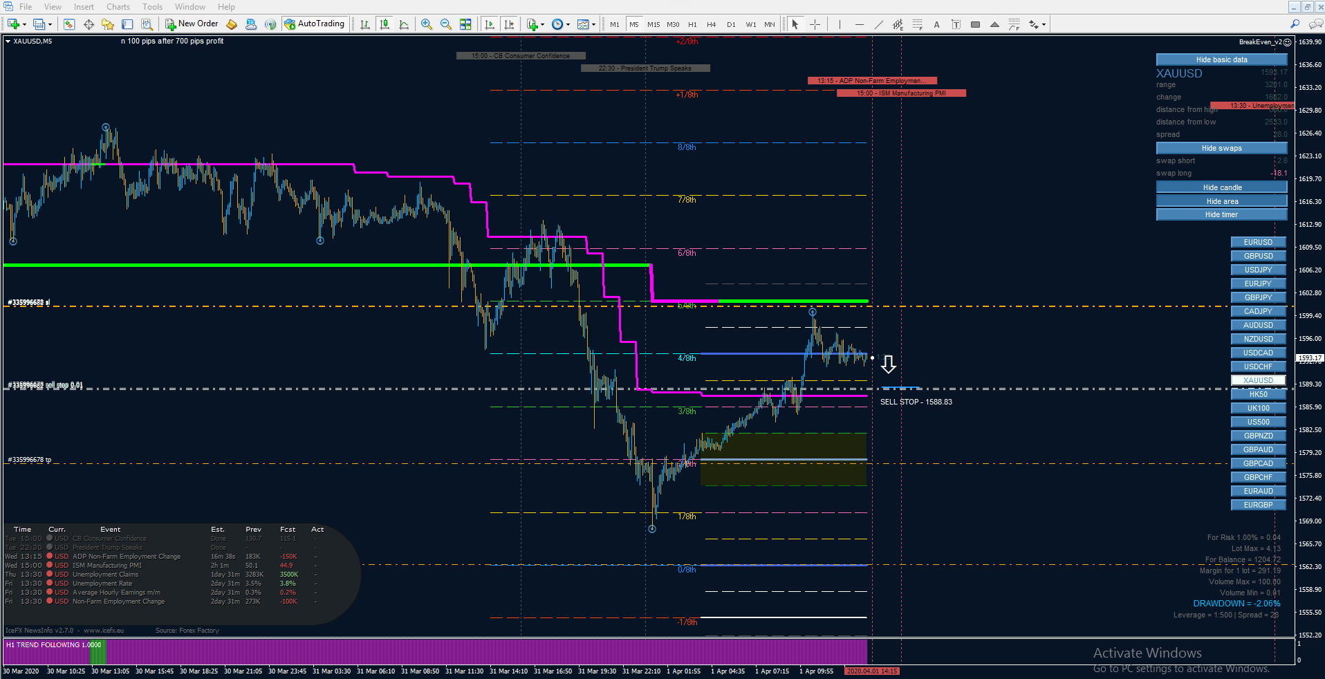Screen dimensions: 1325x679
Task: Toggle AutoTrading on or off
Action: coord(314,24)
